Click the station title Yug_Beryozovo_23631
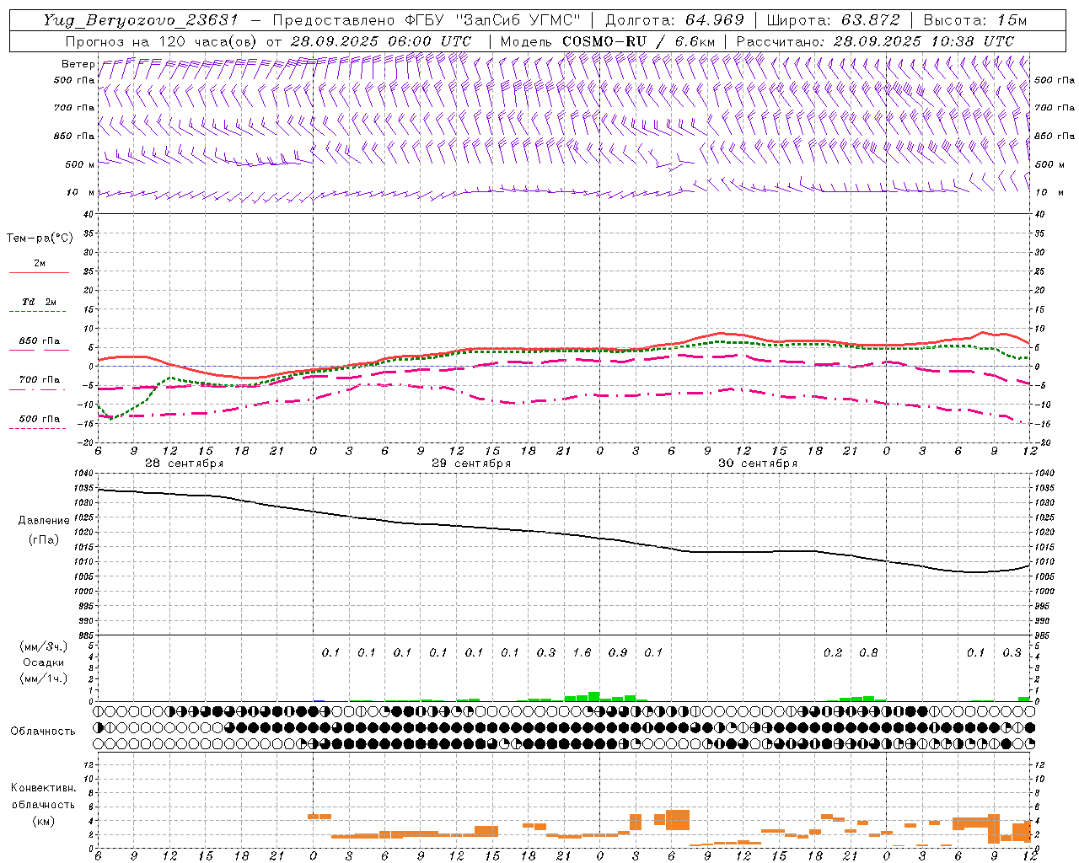This screenshot has width=1079, height=863. coord(141,20)
